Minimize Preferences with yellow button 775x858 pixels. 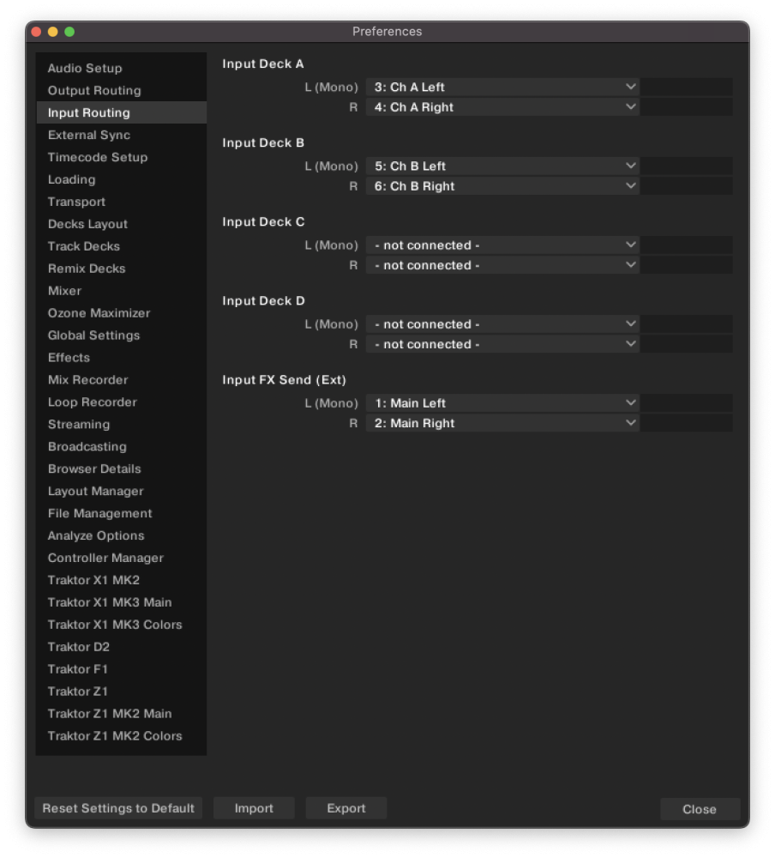click(x=53, y=32)
